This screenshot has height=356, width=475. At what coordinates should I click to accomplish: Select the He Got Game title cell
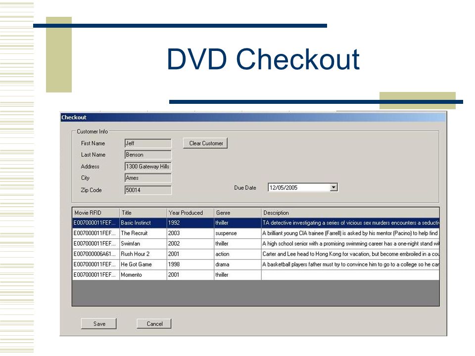tap(143, 264)
